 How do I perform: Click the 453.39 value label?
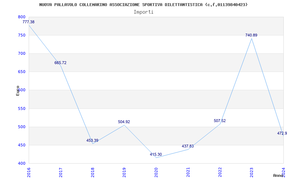[92, 140]
